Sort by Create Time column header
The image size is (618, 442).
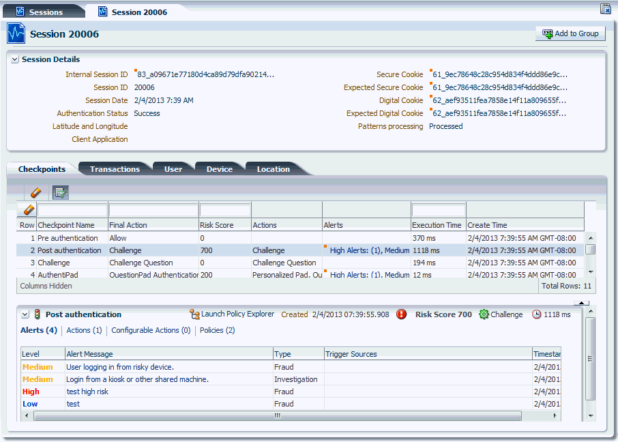click(x=525, y=225)
